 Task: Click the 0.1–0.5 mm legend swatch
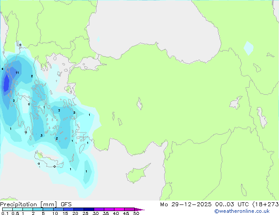tap(7, 209)
